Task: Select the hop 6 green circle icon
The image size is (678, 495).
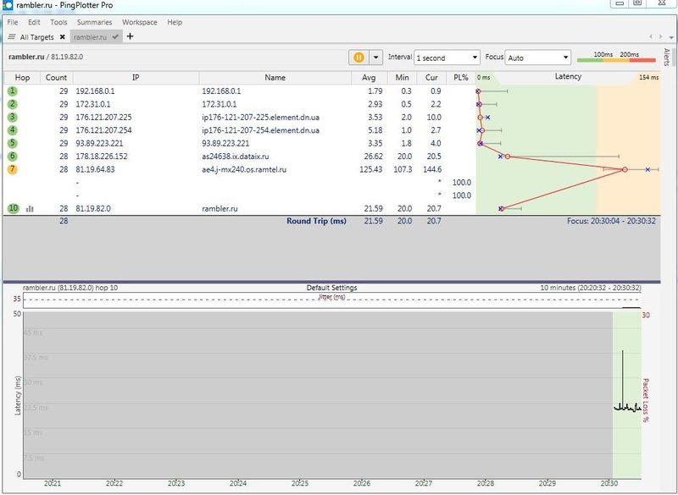Action: coord(12,157)
